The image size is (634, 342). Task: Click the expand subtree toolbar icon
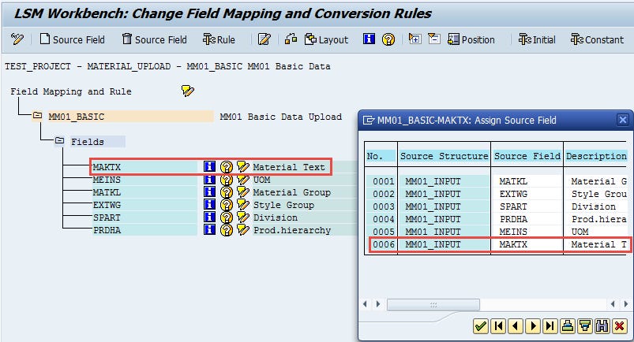415,39
